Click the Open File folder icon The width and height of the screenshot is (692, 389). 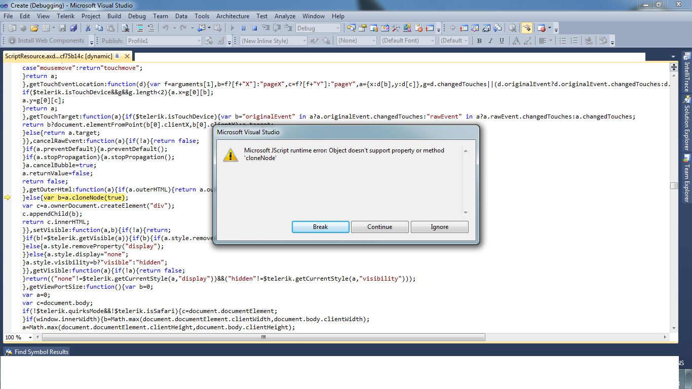(34, 28)
